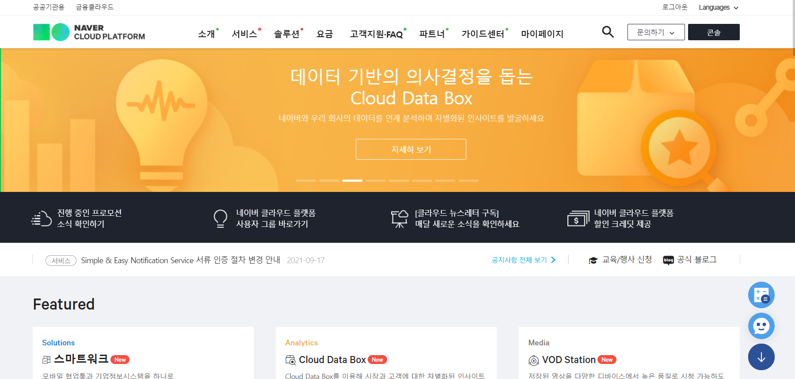795x379 pixels.
Task: Click 클라우드 뉴스레터 구독 text
Action: point(457,213)
